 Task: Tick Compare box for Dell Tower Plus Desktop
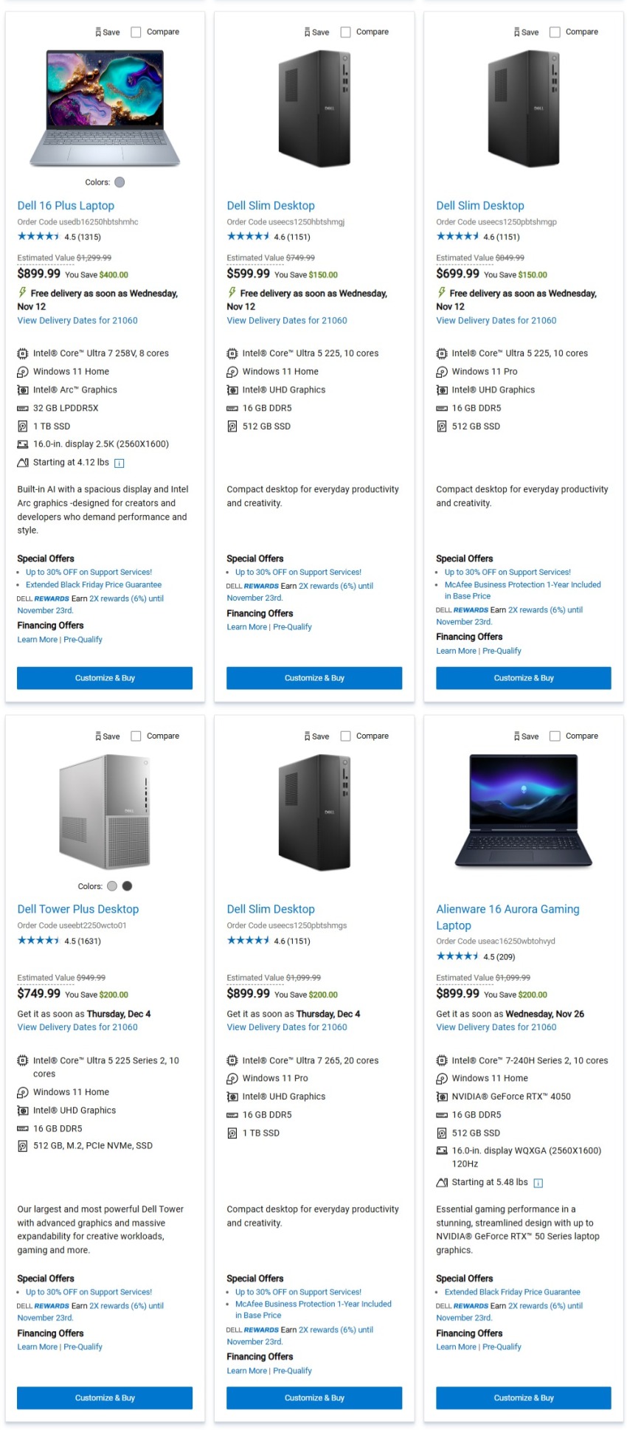point(136,736)
